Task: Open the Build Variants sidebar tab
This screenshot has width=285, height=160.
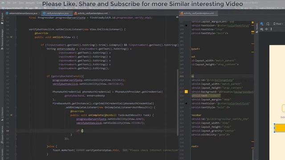Action: click(2, 154)
